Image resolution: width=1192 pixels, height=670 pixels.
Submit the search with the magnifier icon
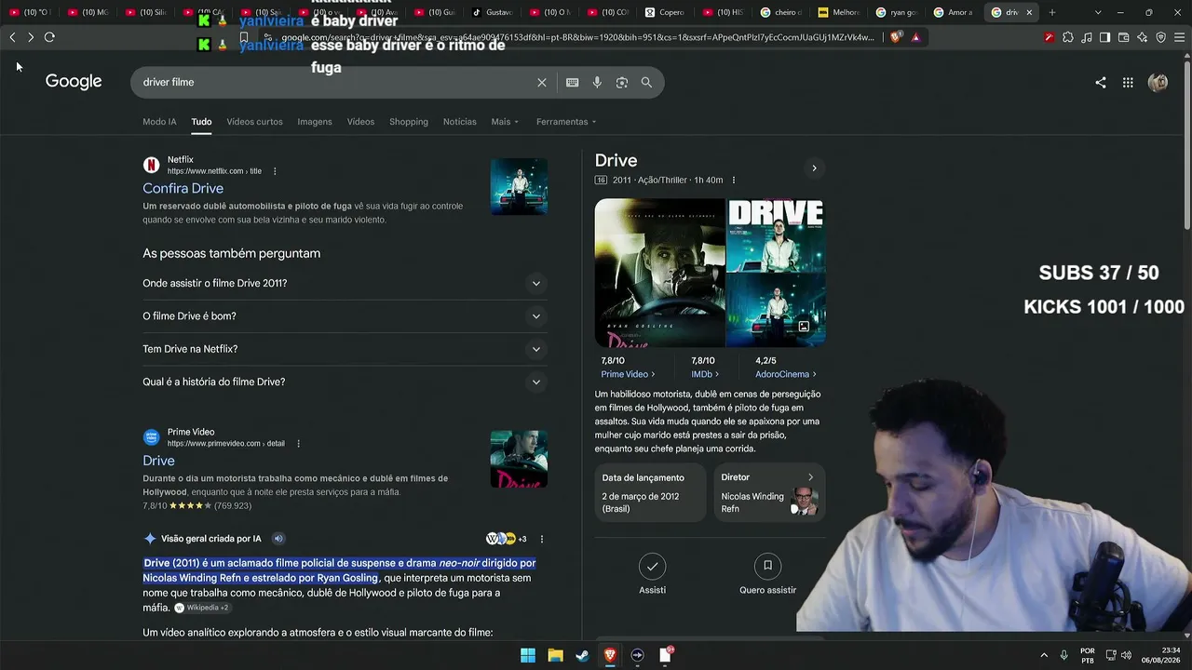coord(646,82)
